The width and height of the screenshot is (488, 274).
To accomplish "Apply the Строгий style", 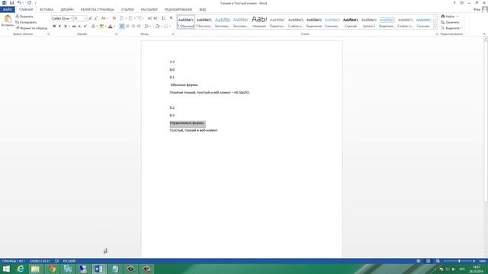I will [351, 22].
